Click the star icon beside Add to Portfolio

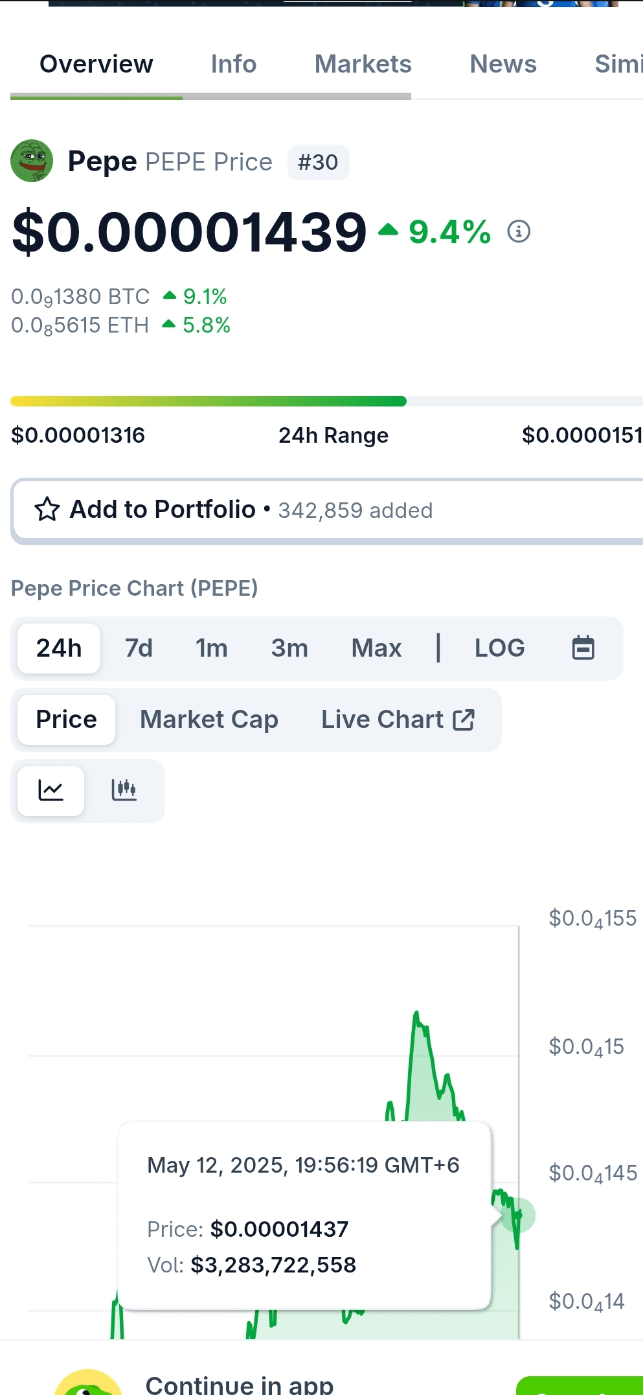tap(47, 510)
